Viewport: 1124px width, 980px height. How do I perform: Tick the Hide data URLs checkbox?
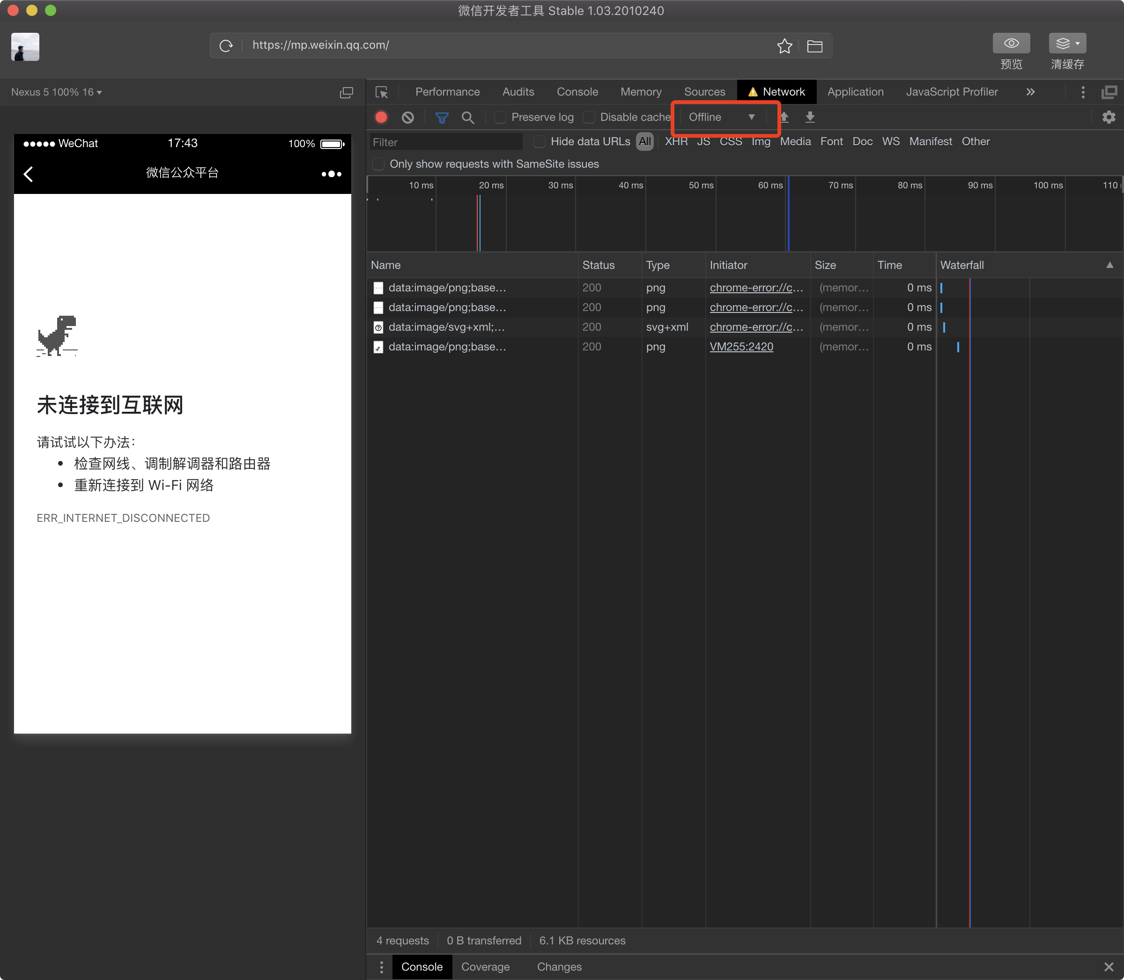[540, 141]
